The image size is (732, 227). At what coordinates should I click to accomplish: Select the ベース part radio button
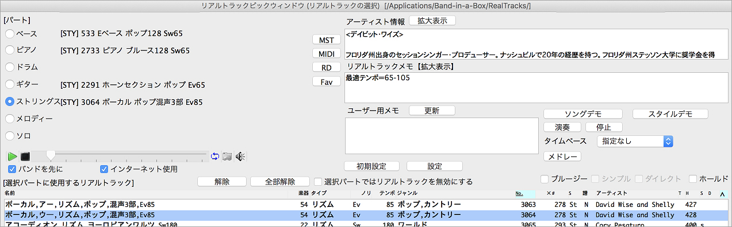[10, 33]
